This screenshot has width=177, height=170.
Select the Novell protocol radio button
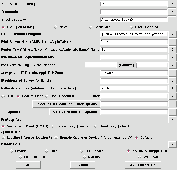pos(56,27)
